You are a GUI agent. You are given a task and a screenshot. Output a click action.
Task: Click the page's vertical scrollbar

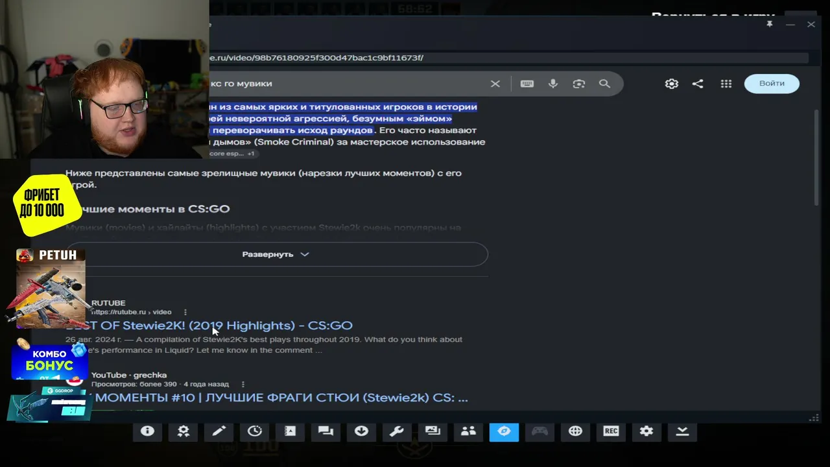[816, 157]
